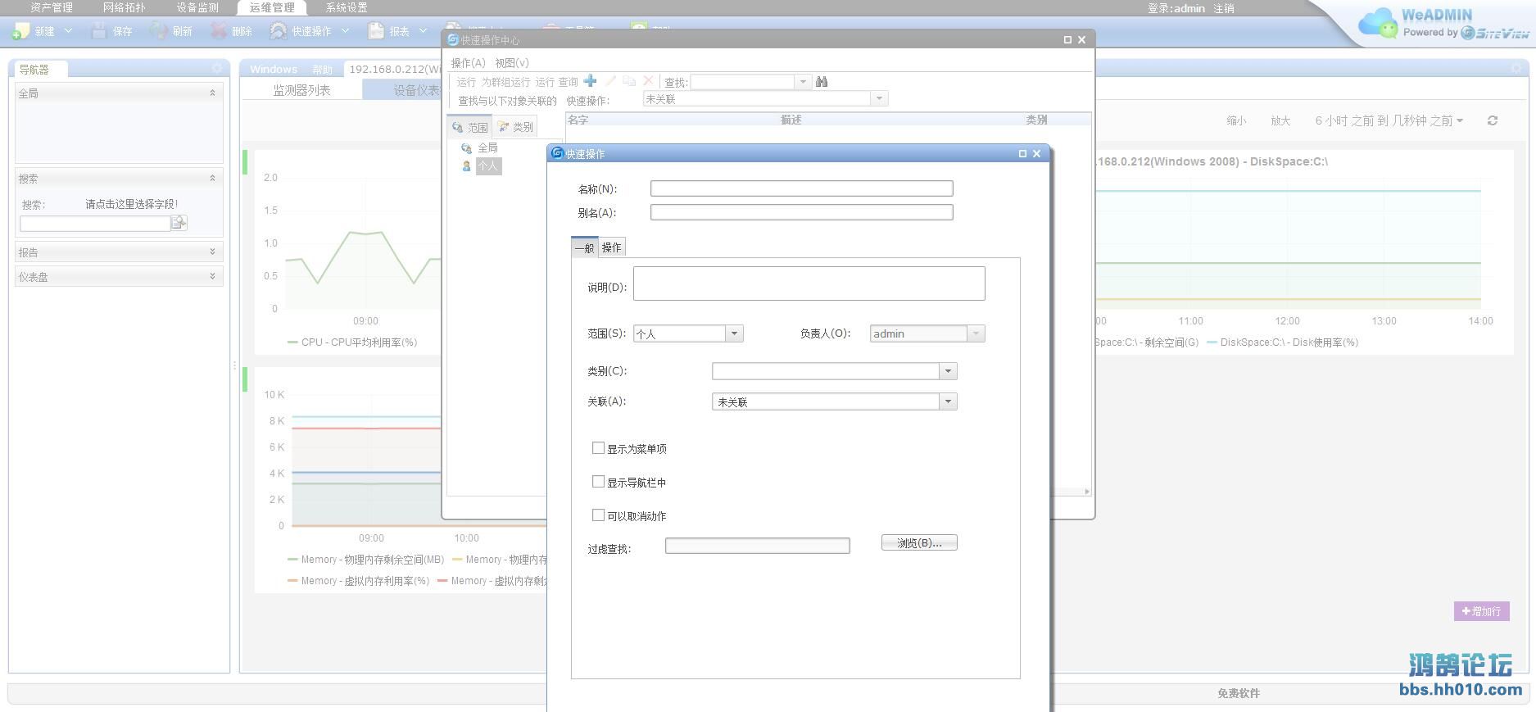Click into the 别名(A) input field
The image size is (1536, 712).
tap(801, 212)
